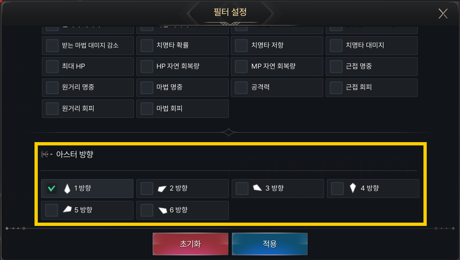The height and width of the screenshot is (260, 460).
Task: Click the 3방향 aster shape icon
Action: [258, 188]
